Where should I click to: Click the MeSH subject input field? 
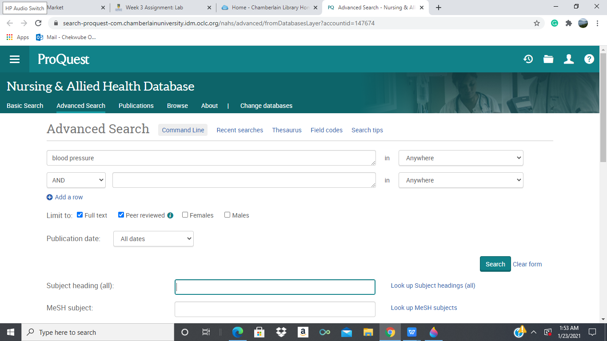[x=275, y=309]
